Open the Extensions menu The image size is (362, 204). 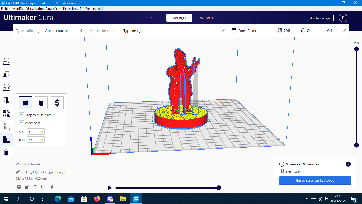tap(70, 9)
